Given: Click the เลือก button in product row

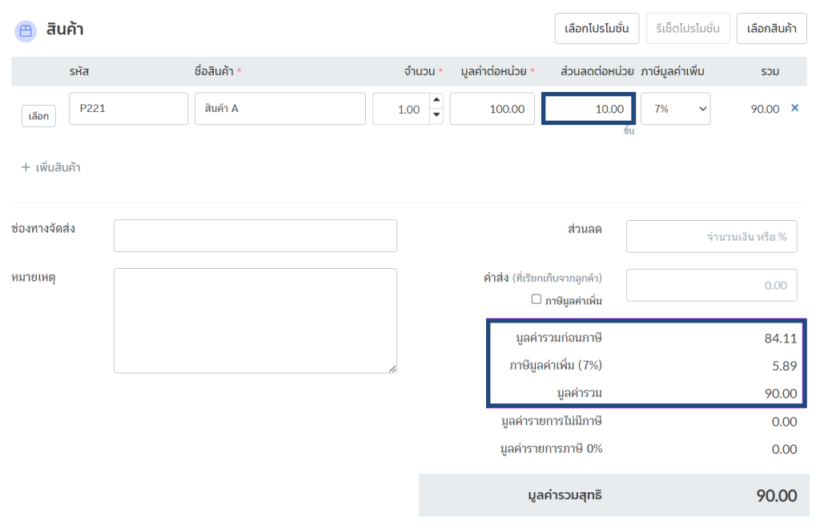Looking at the screenshot, I should tap(38, 116).
